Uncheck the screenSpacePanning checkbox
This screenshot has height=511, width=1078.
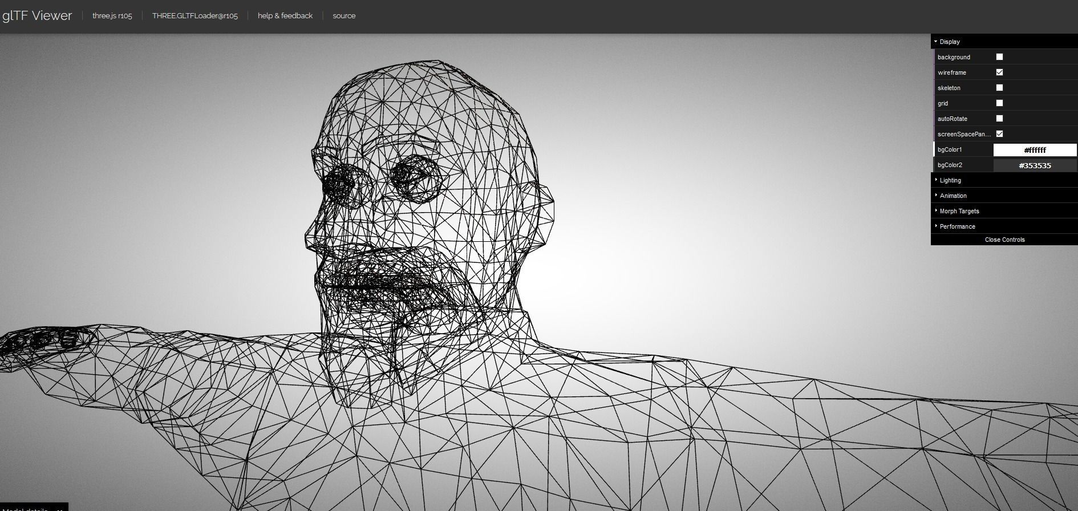pos(999,134)
